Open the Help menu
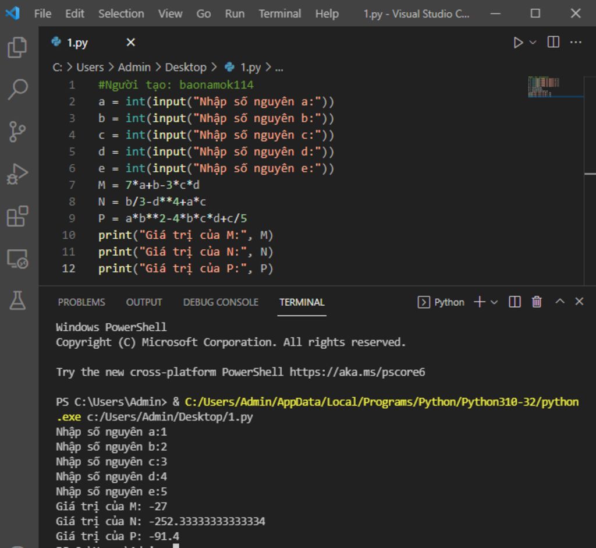Screen dimensions: 596x548 pyautogui.click(x=327, y=14)
